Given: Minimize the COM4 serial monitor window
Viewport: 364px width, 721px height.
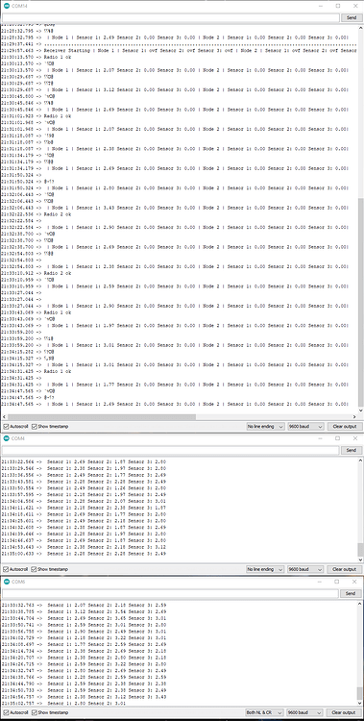Looking at the screenshot, I should pyautogui.click(x=320, y=438).
